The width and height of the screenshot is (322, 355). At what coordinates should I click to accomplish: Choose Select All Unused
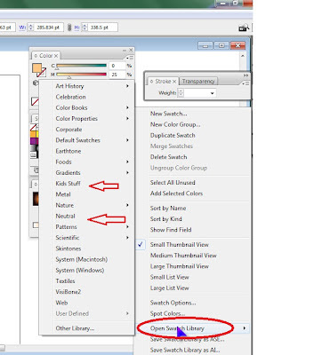(193, 183)
